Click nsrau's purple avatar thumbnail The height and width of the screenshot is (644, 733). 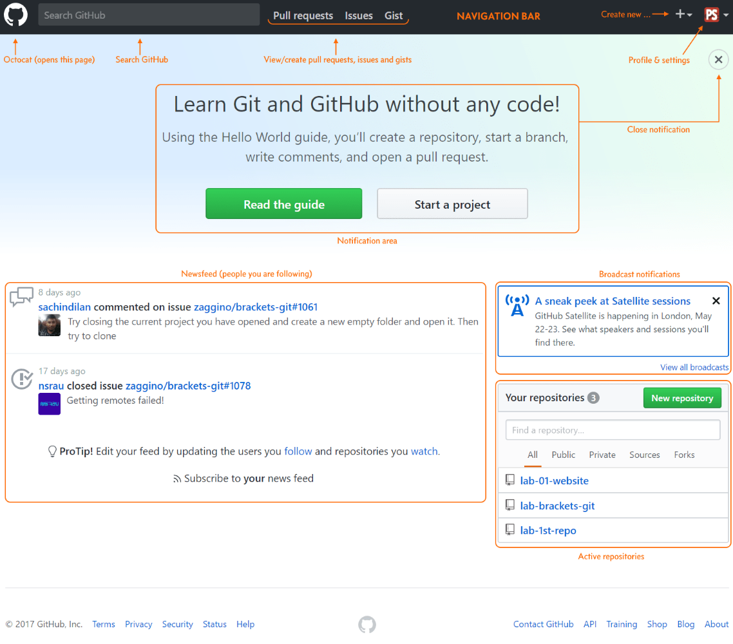[49, 404]
